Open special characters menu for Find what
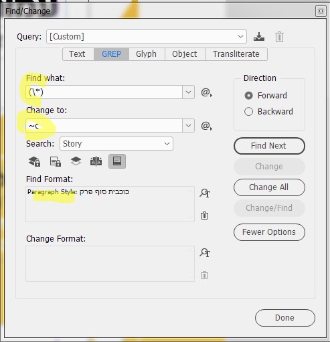Image resolution: width=330 pixels, height=342 pixels. (206, 92)
